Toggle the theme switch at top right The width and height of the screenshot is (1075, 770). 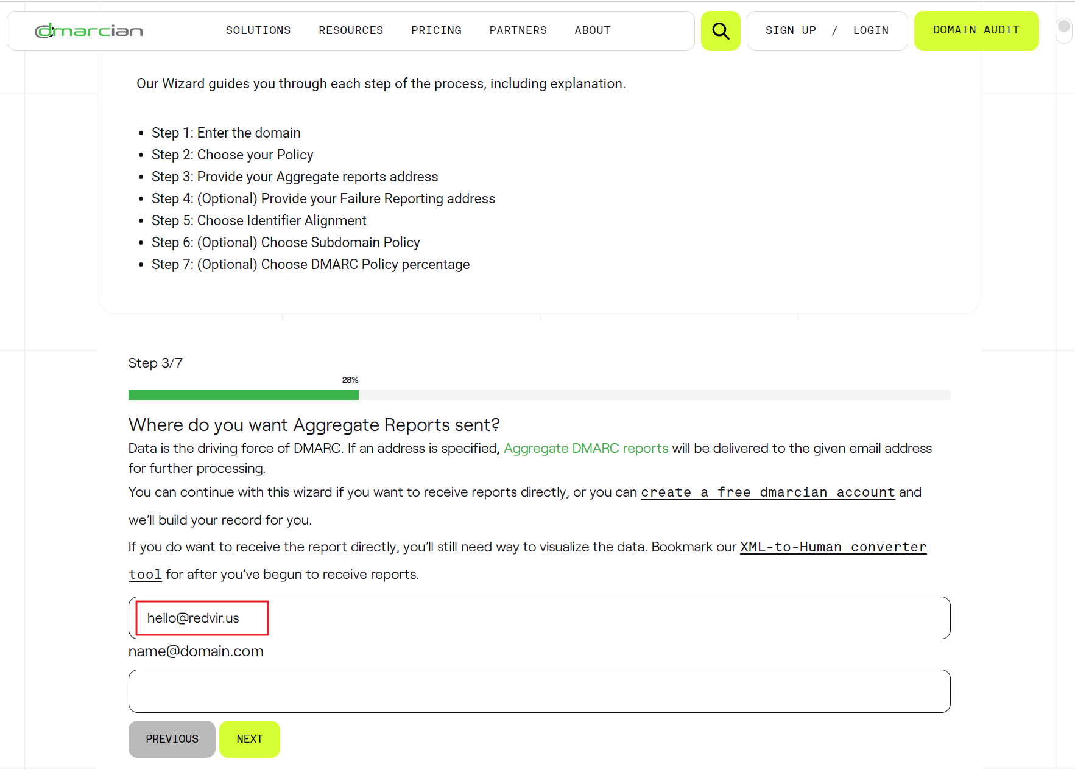tap(1063, 28)
